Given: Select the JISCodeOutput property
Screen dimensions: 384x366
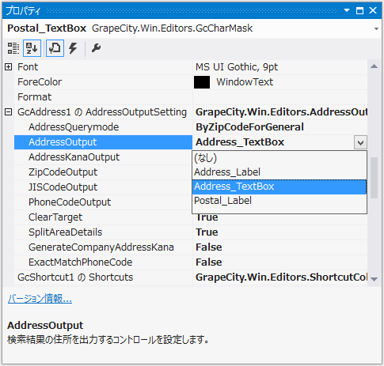Looking at the screenshot, I should [x=103, y=187].
